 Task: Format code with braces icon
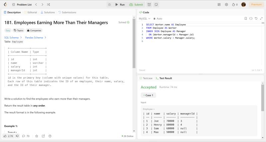click(x=251, y=19)
